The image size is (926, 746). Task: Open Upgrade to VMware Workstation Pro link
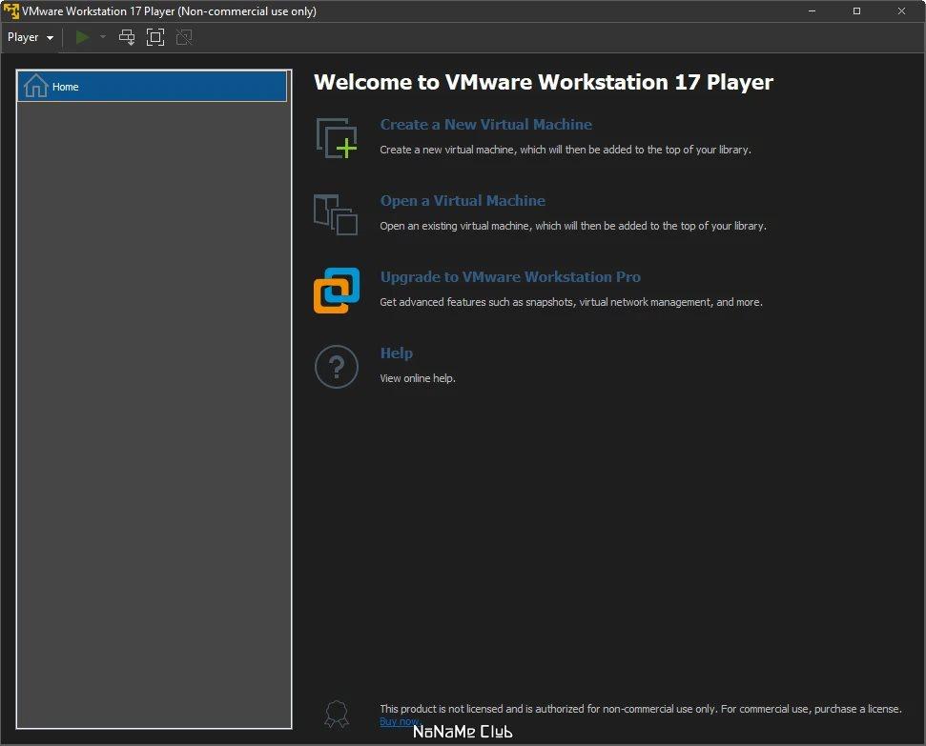click(x=510, y=277)
